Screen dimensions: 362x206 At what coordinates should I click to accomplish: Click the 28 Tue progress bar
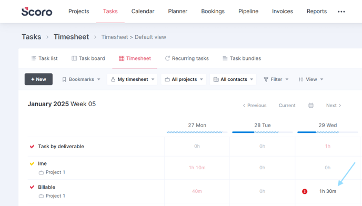click(x=262, y=132)
